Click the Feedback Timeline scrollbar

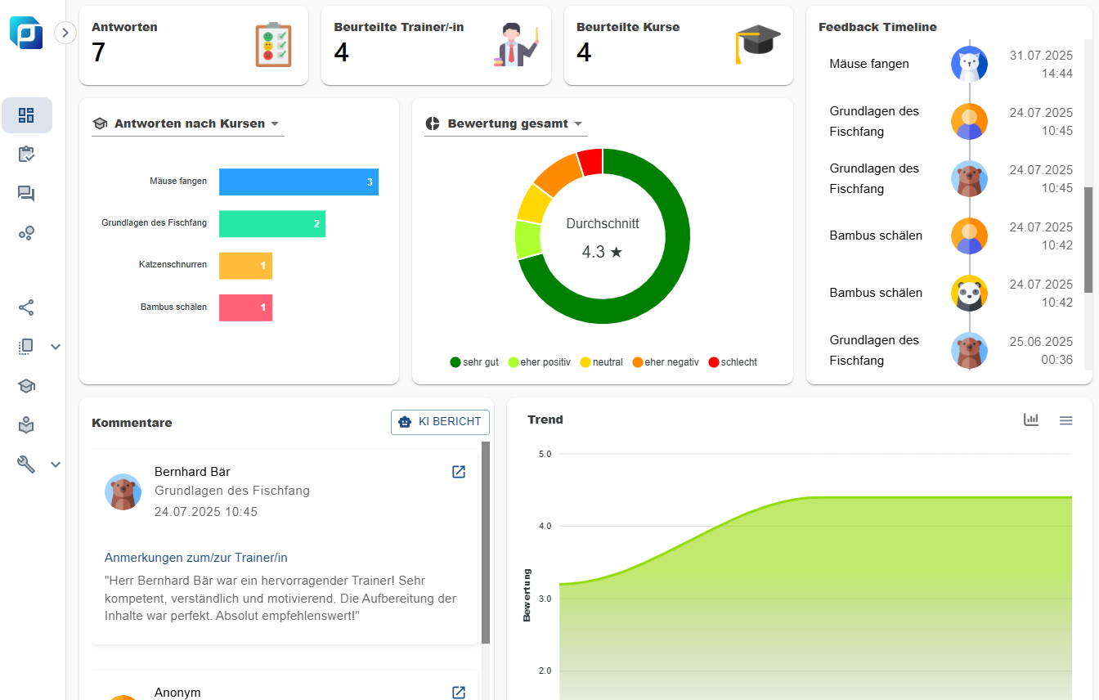pos(1088,240)
